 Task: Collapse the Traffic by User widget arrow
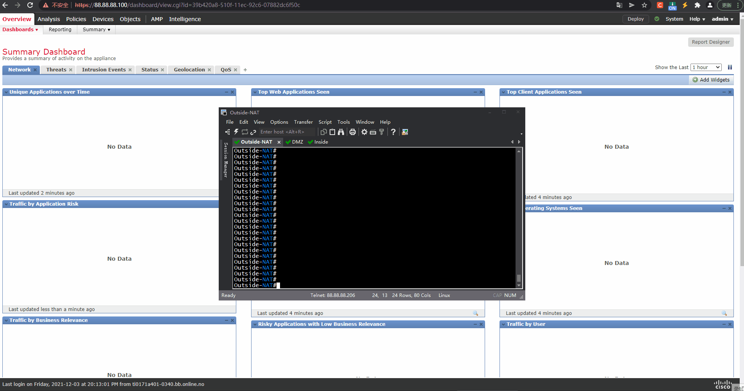pyautogui.click(x=503, y=324)
